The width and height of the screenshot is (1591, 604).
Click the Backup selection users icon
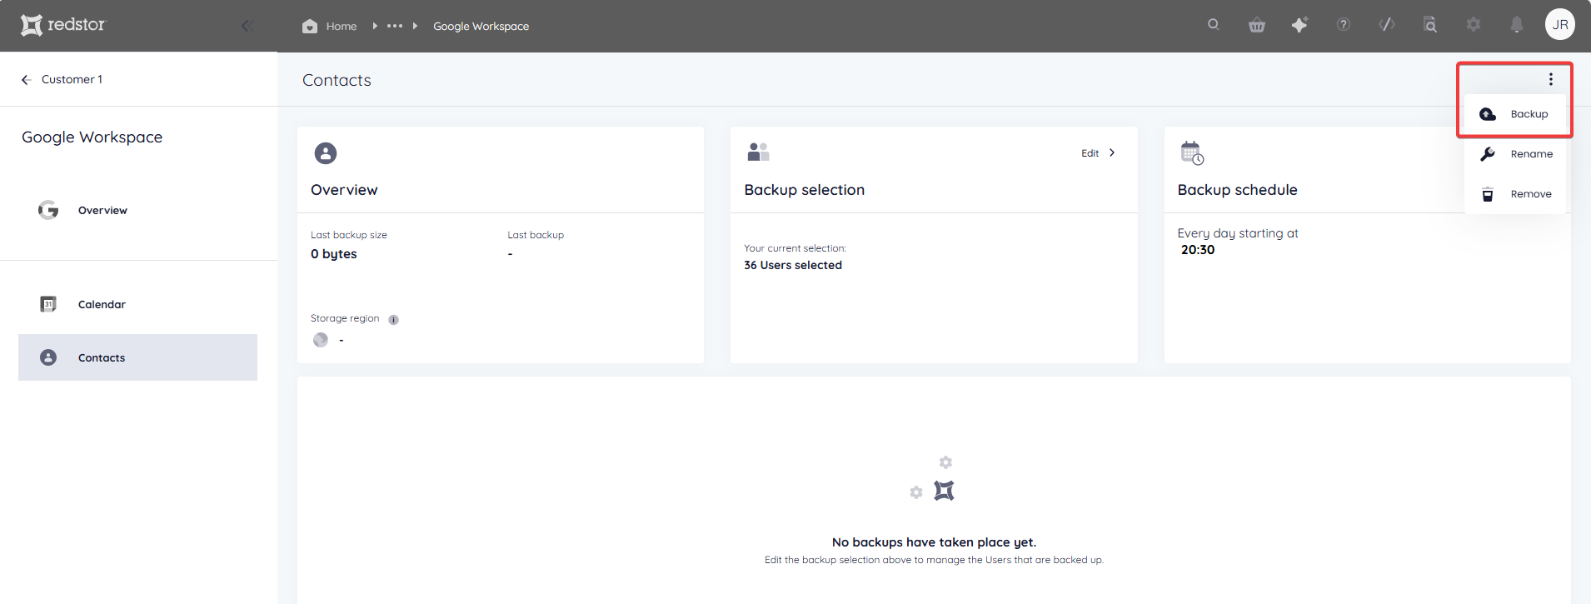point(758,152)
